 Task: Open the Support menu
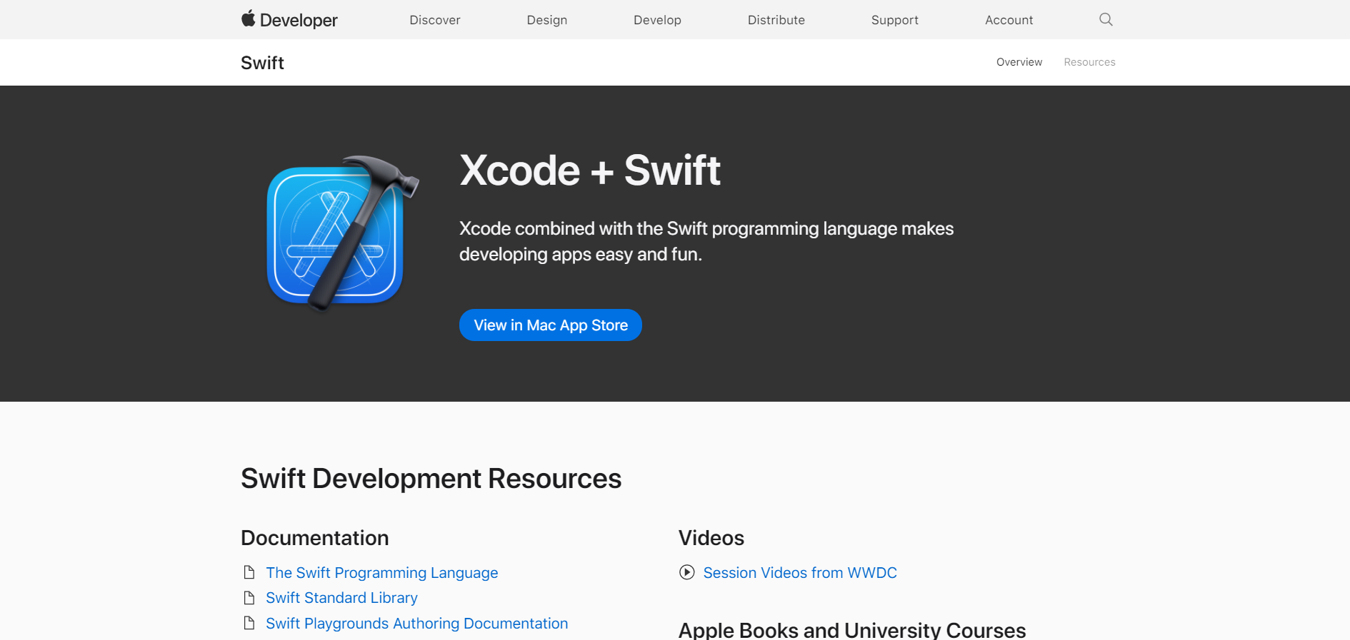895,20
